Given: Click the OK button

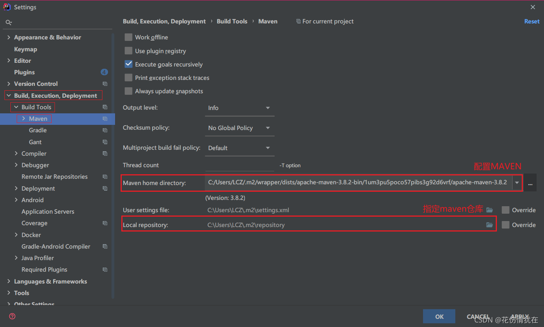Looking at the screenshot, I should [x=439, y=317].
